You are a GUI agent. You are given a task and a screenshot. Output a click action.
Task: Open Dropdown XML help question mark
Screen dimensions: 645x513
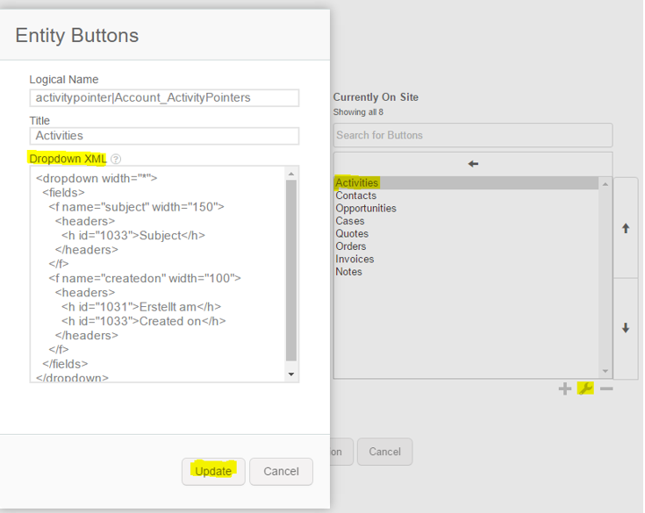[116, 160]
